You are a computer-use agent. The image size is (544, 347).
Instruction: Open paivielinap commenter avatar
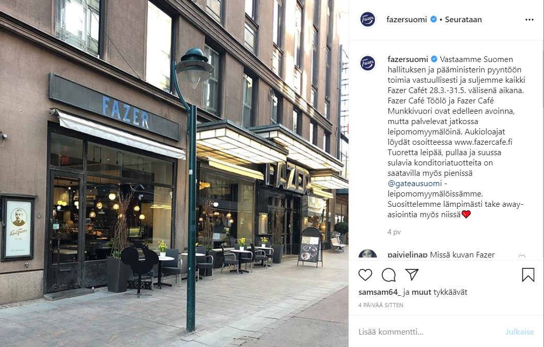[x=368, y=253]
